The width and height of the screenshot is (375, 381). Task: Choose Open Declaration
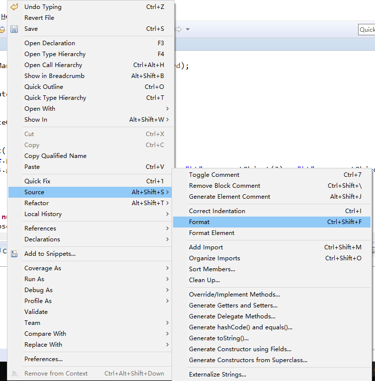tap(91, 43)
